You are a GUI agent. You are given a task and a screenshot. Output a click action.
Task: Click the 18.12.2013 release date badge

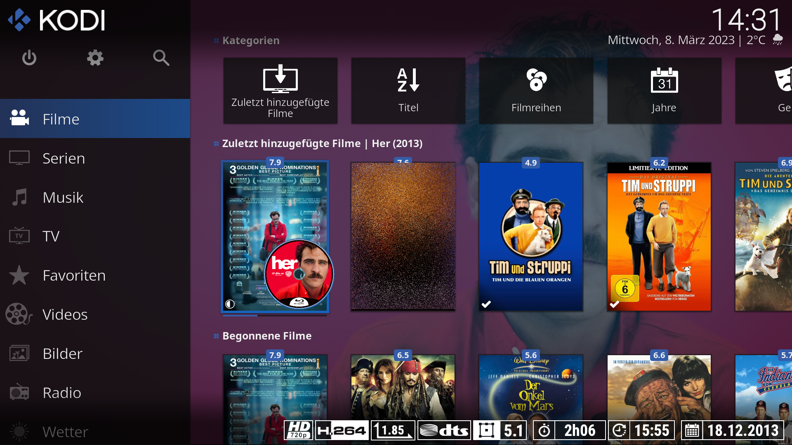coord(732,430)
